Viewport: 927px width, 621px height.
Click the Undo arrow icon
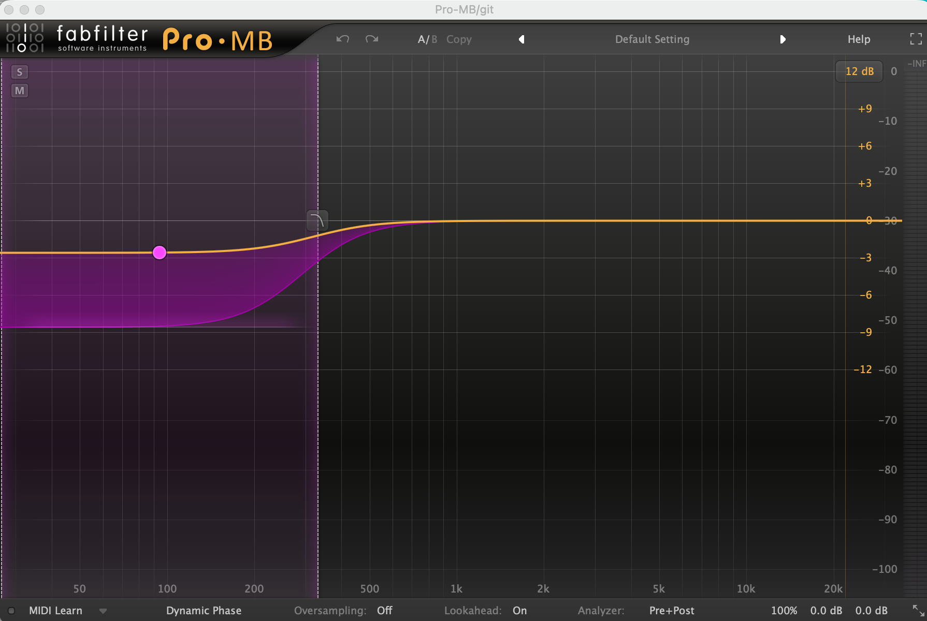(342, 39)
